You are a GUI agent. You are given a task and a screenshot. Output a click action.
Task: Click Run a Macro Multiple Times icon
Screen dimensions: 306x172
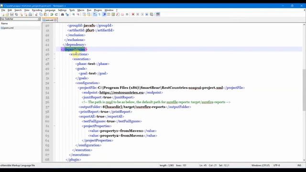[x=147, y=14]
